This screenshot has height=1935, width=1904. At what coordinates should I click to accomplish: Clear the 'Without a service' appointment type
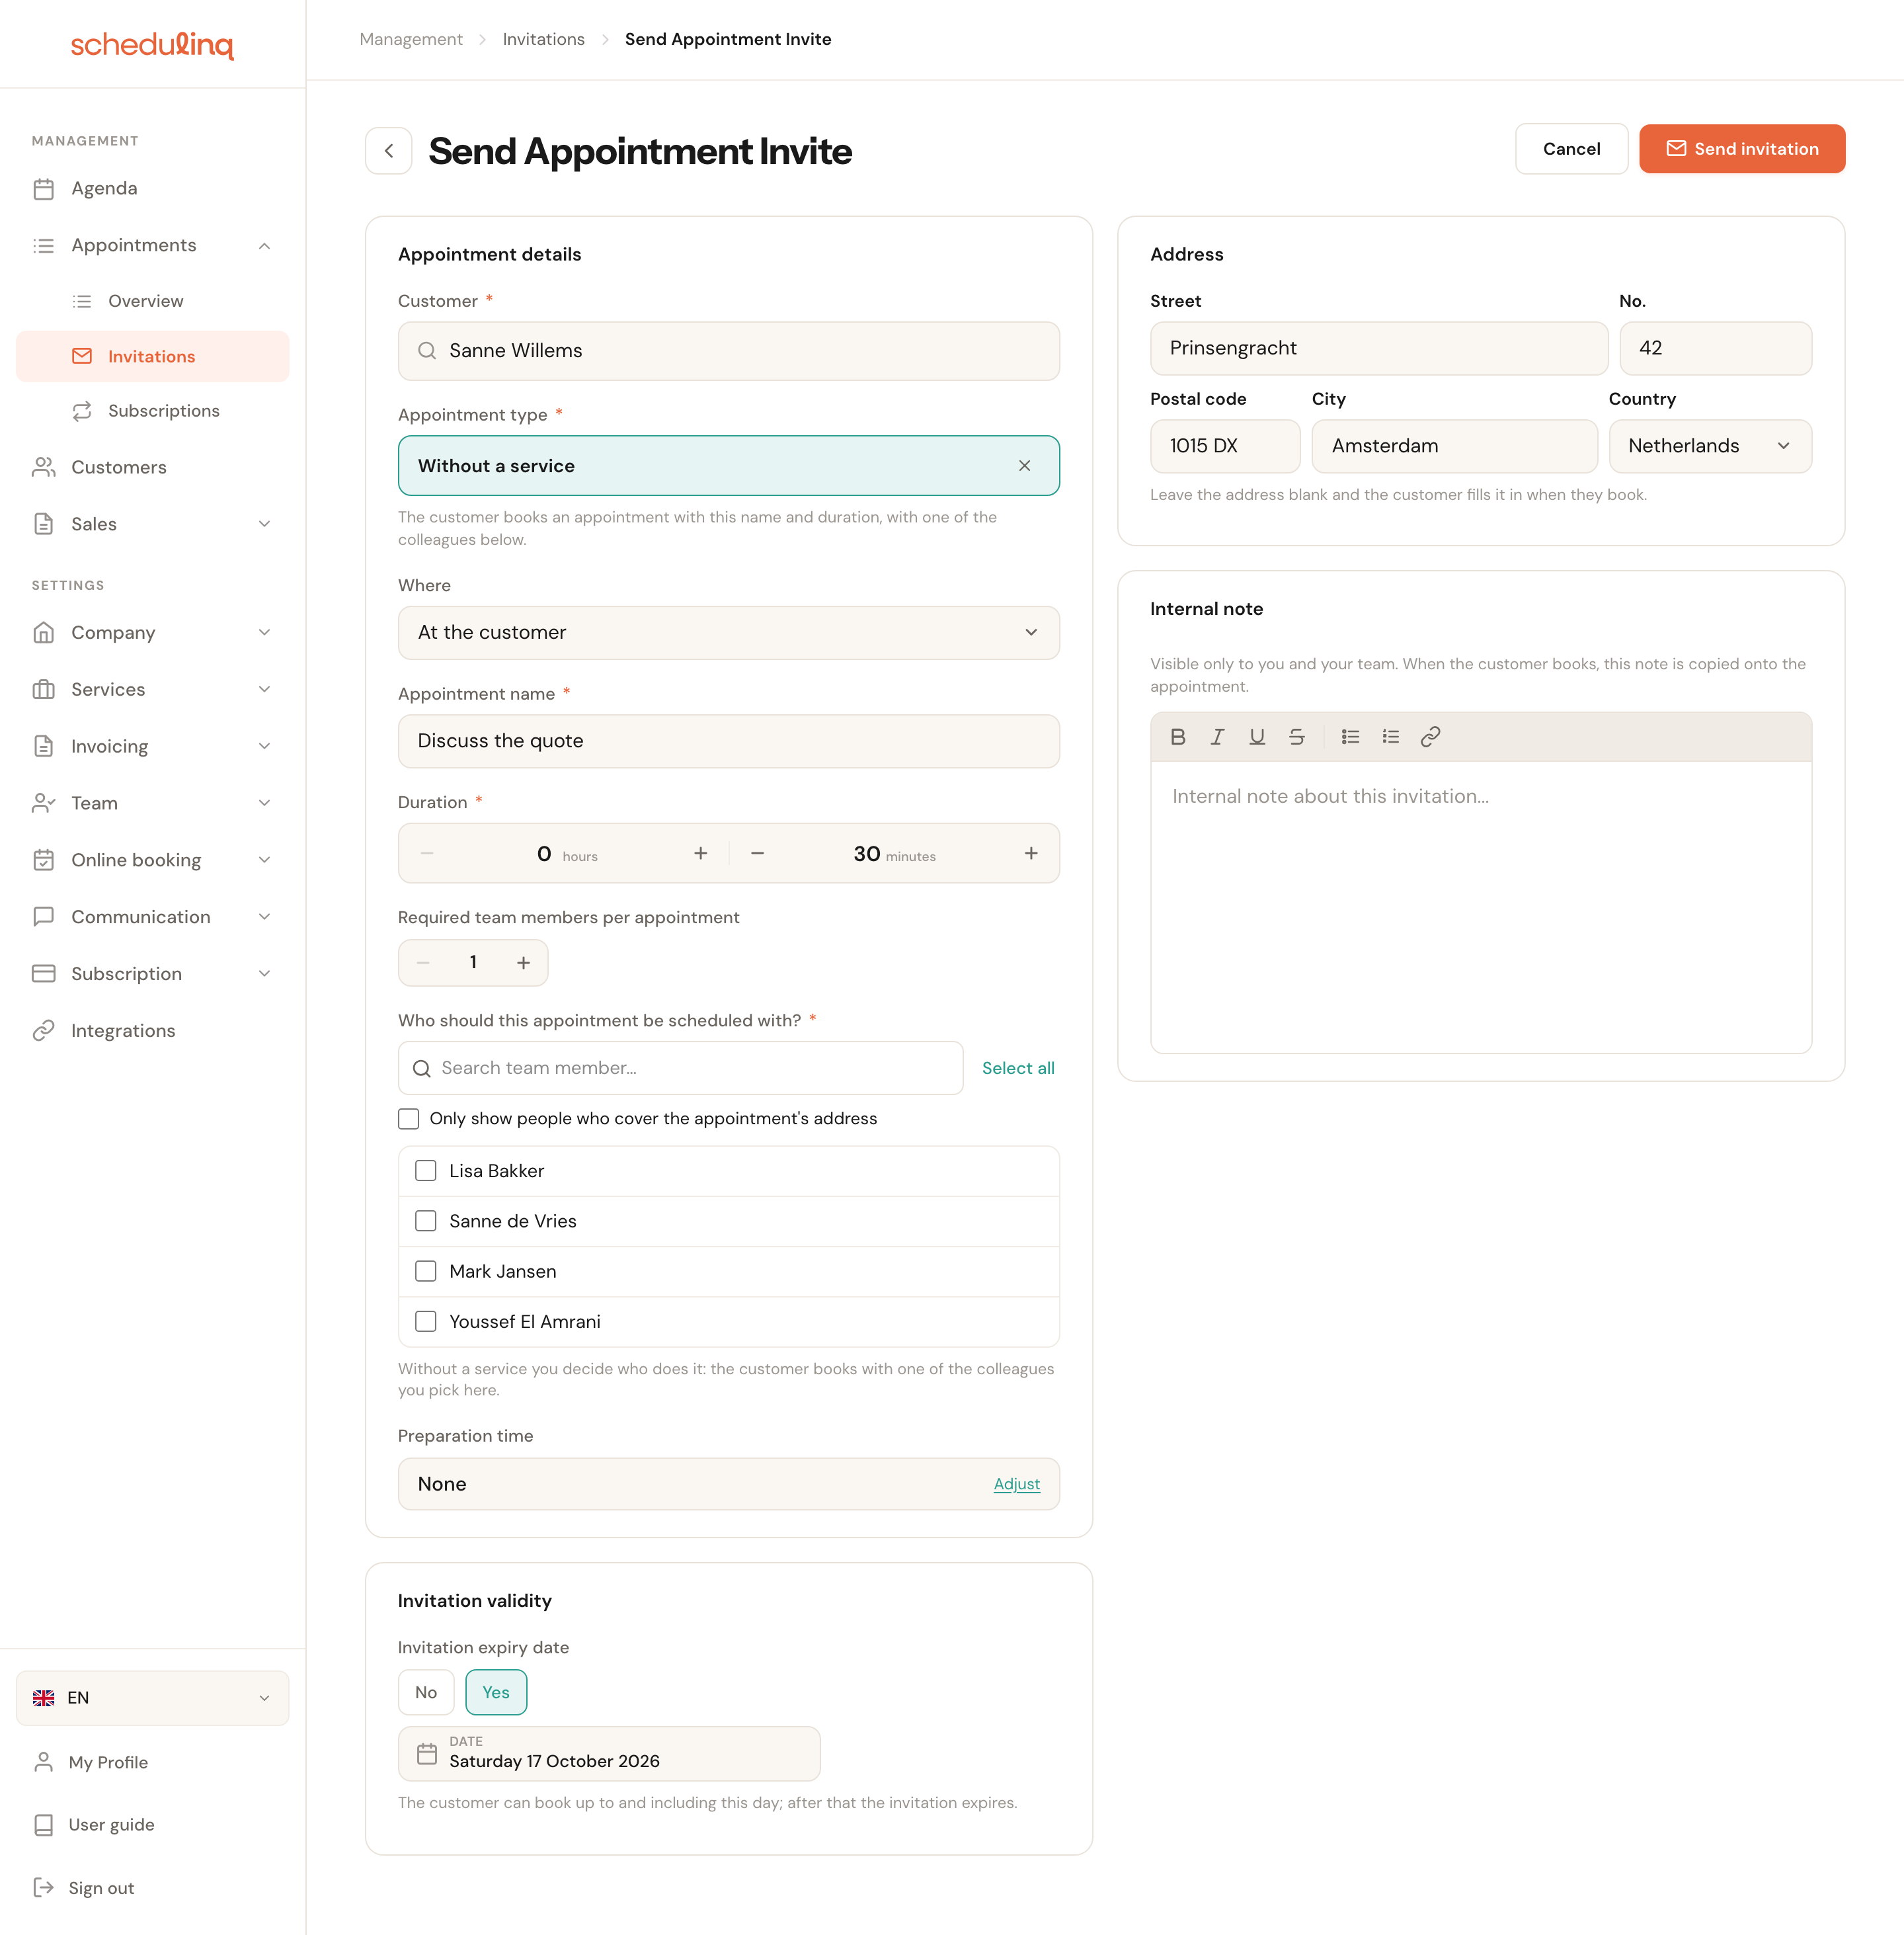[x=1024, y=466]
